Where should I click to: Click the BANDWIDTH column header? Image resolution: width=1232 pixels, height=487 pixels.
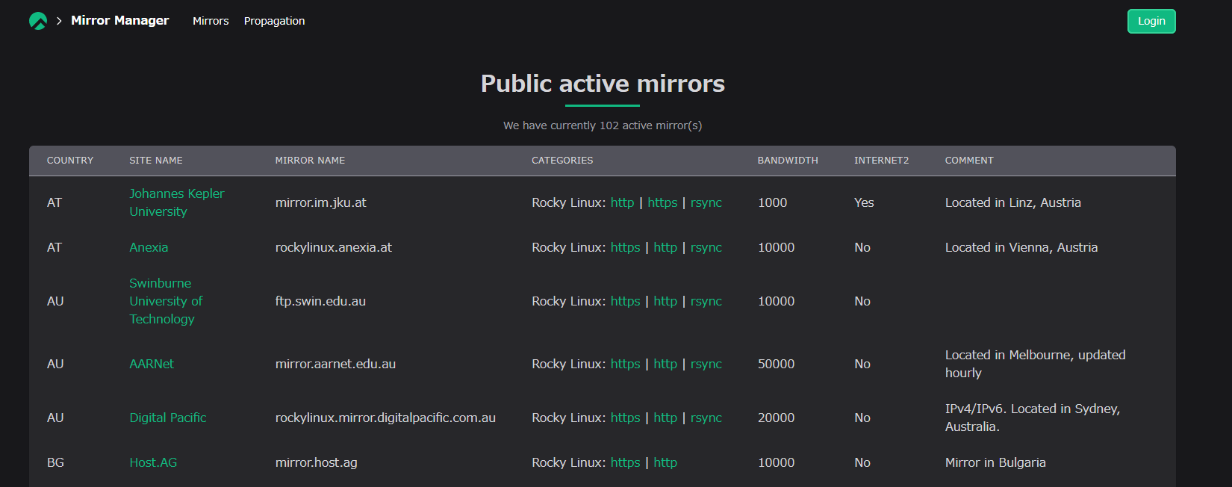click(788, 161)
